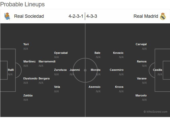Screen dimensions: 170x118
Task: Select Zurutuza in the midfield
Action: click(60, 70)
